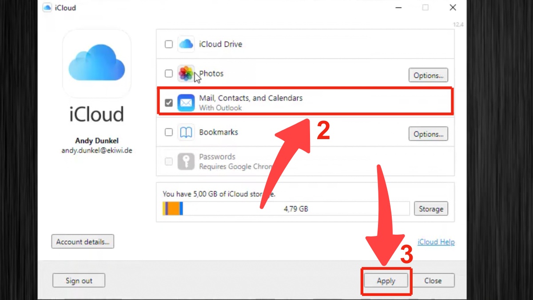533x300 pixels.
Task: Enable the iCloud Drive checkbox
Action: pos(169,44)
